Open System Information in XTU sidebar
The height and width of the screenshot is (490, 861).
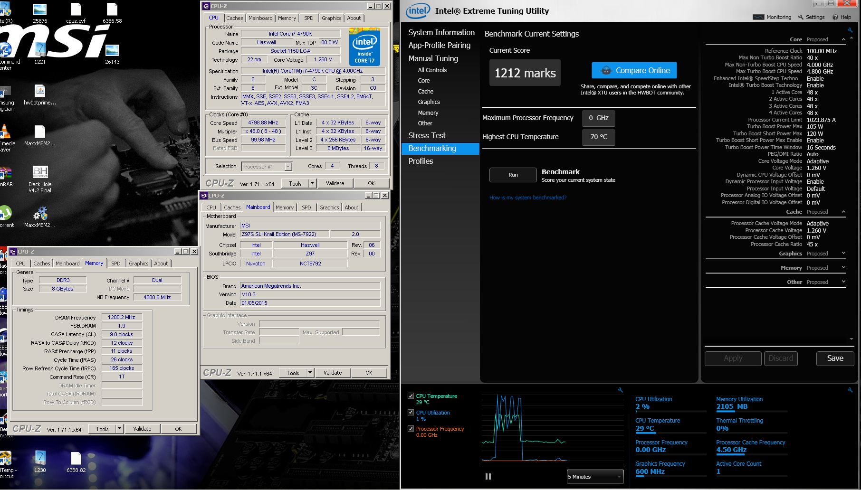[x=441, y=32]
